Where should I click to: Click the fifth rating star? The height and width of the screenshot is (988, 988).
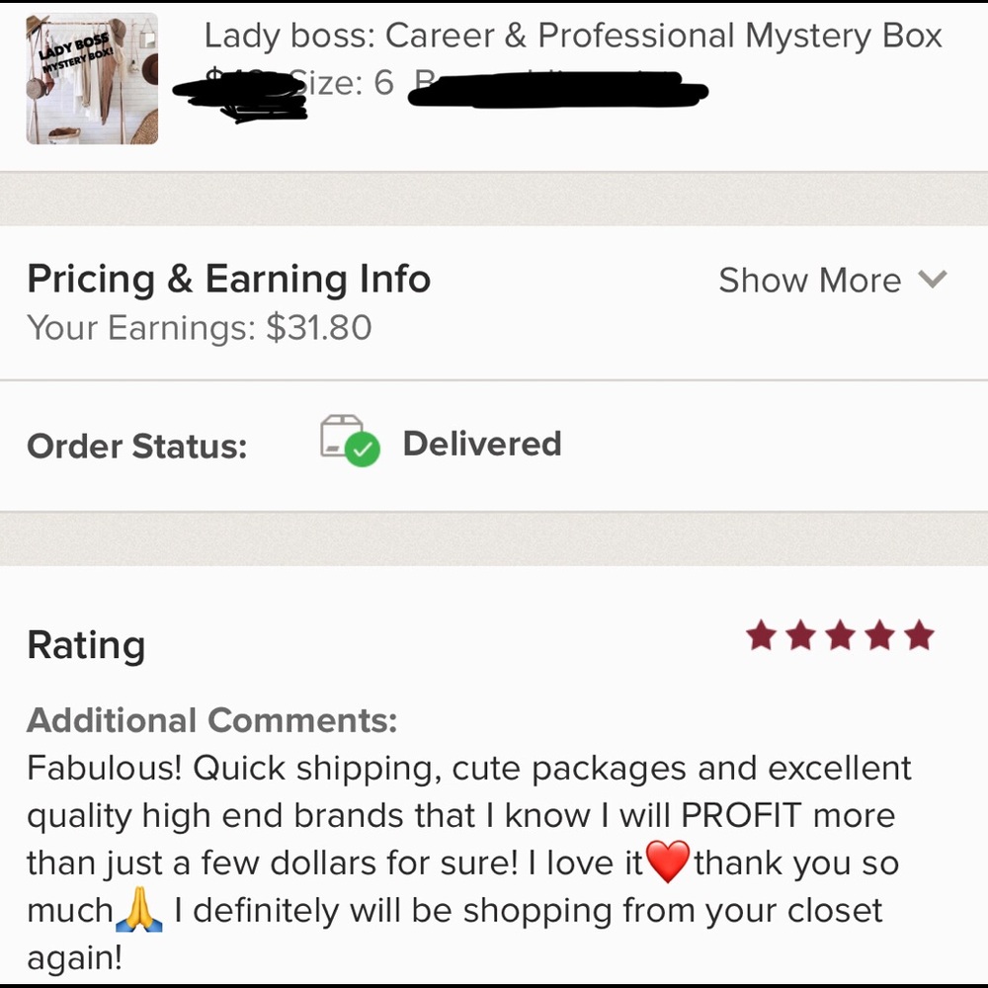click(x=919, y=636)
